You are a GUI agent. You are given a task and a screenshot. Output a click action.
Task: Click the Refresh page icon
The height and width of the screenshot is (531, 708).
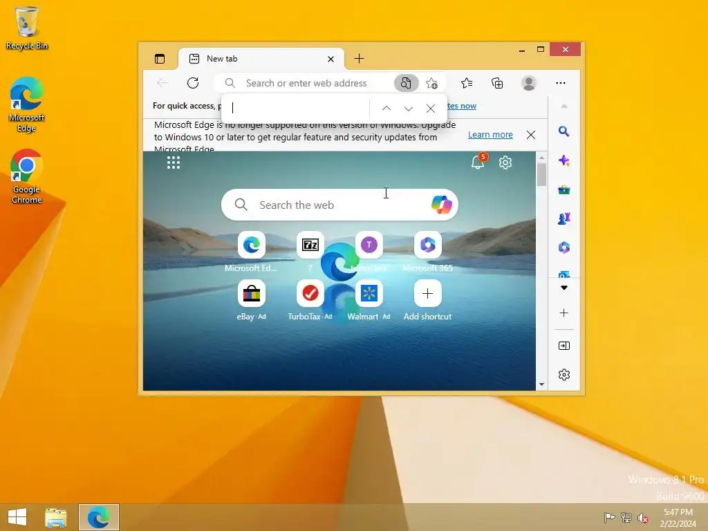193,83
